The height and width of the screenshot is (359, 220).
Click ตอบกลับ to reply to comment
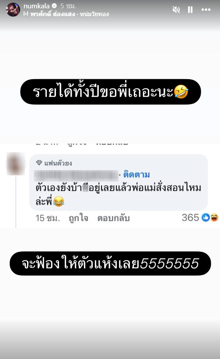point(113,218)
